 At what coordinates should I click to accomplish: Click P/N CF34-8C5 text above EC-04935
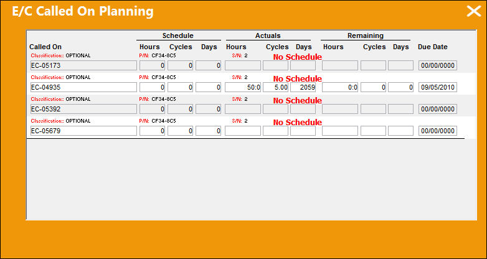(x=158, y=77)
